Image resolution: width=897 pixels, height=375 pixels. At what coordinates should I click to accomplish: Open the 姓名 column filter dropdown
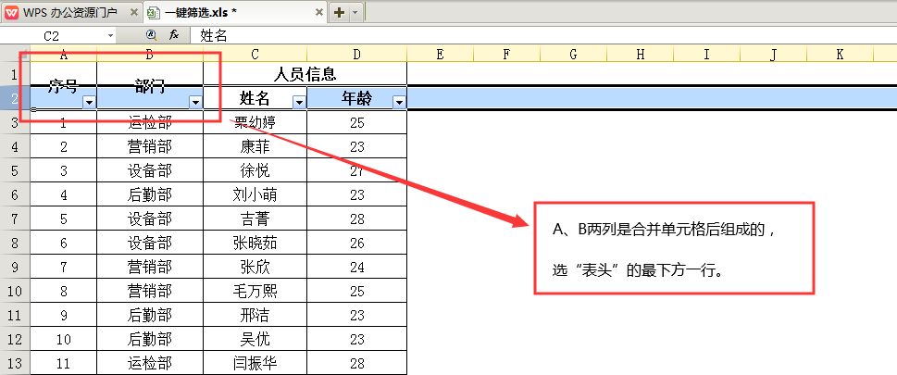pyautogui.click(x=299, y=103)
